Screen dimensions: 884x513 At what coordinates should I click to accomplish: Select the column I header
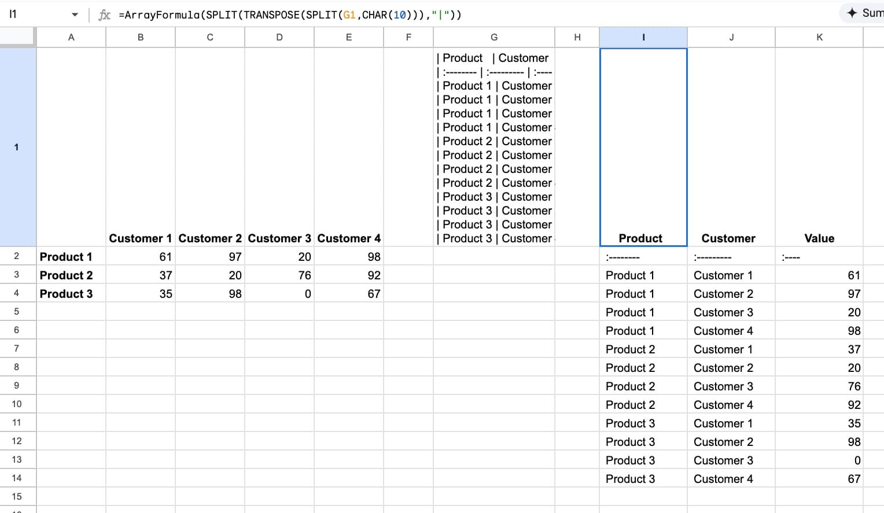643,37
